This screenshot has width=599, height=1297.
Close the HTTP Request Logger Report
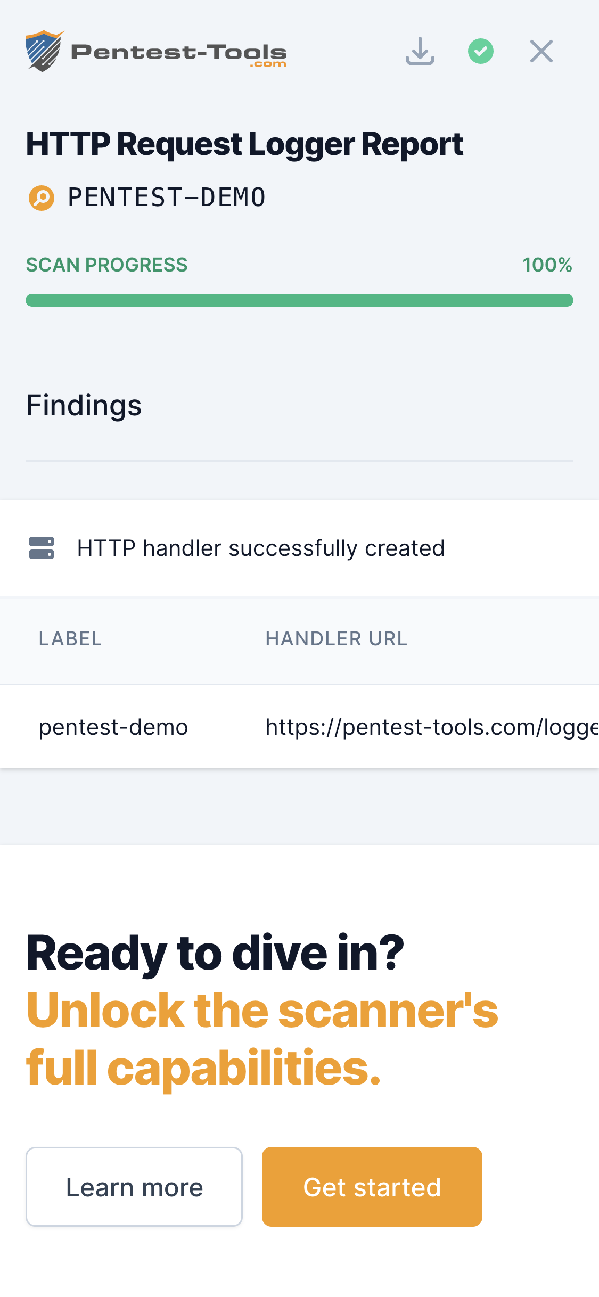541,51
